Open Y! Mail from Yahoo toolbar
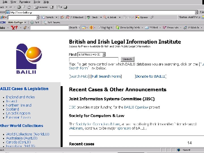204x153 pixels. pos(151,27)
